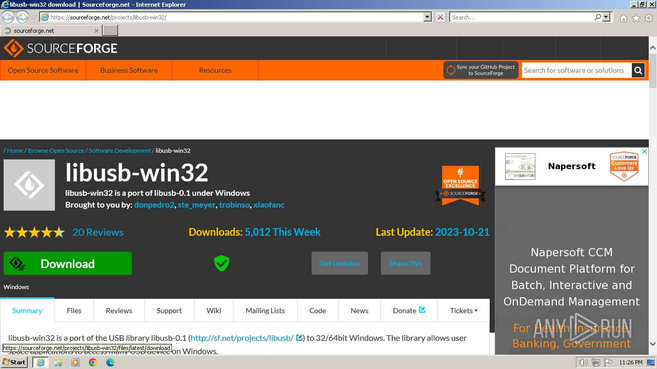
Task: Click the Open Source Excellence badge
Action: click(x=460, y=185)
